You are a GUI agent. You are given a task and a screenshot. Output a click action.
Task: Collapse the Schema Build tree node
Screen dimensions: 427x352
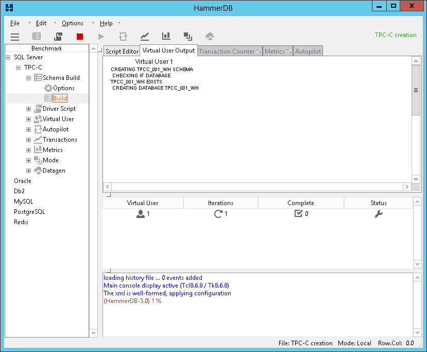point(29,78)
